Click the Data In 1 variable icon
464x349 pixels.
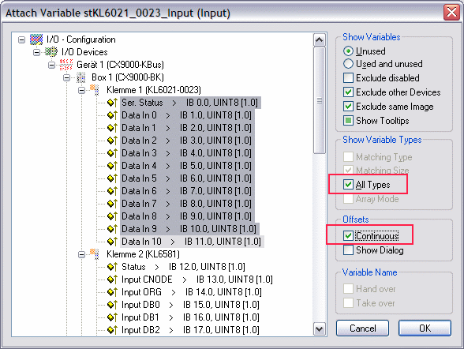(x=112, y=128)
